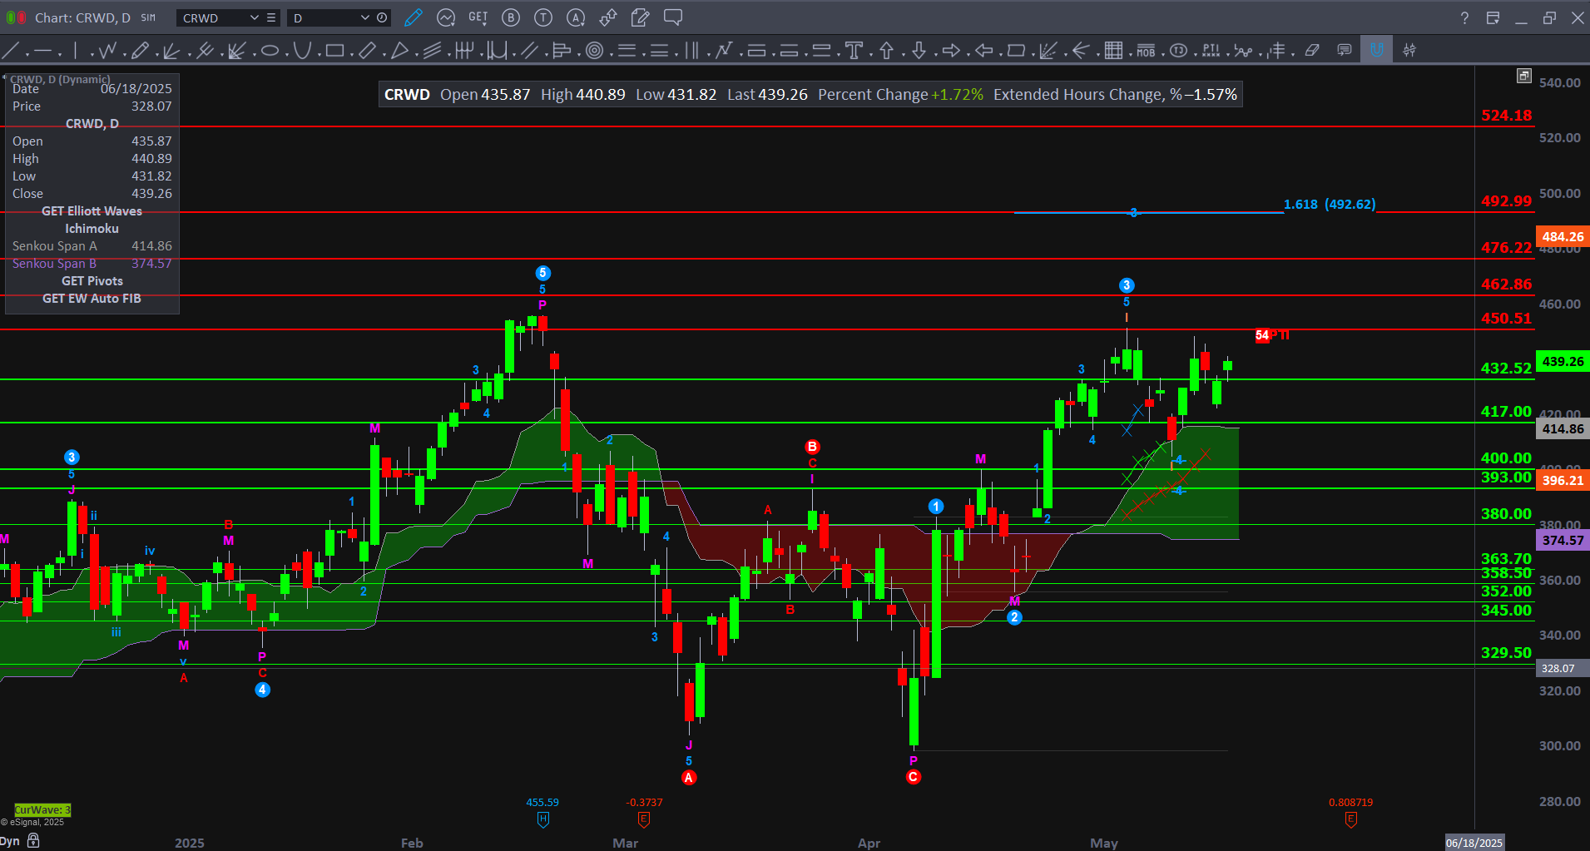Select the rectangle drawing tool

(x=334, y=51)
